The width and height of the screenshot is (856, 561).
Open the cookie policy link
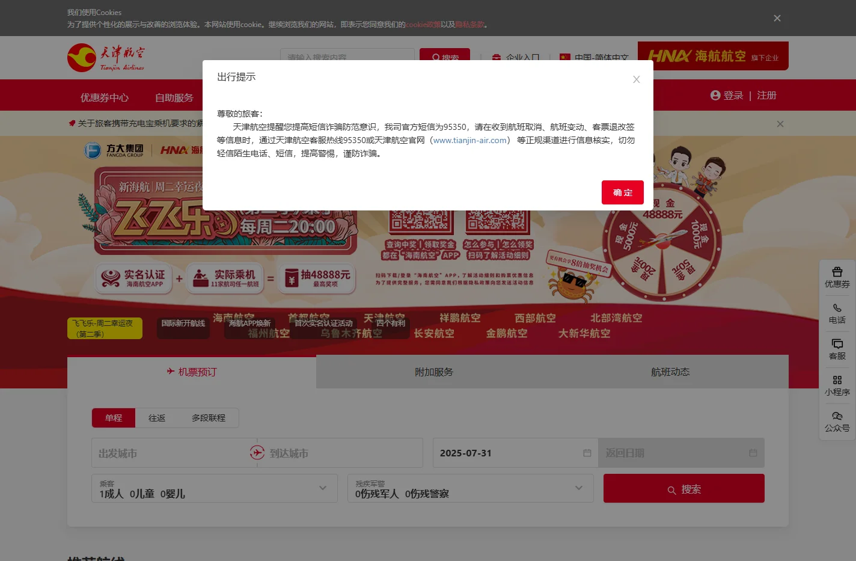pyautogui.click(x=423, y=25)
